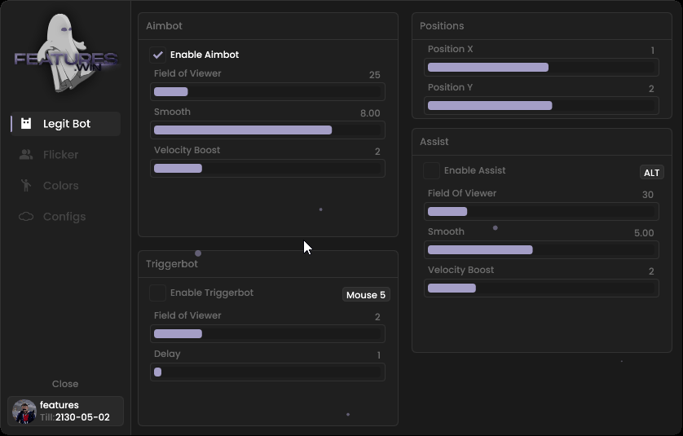This screenshot has height=436, width=683.
Task: Tick the Enable Triggerbot checkbox
Action: [x=157, y=293]
